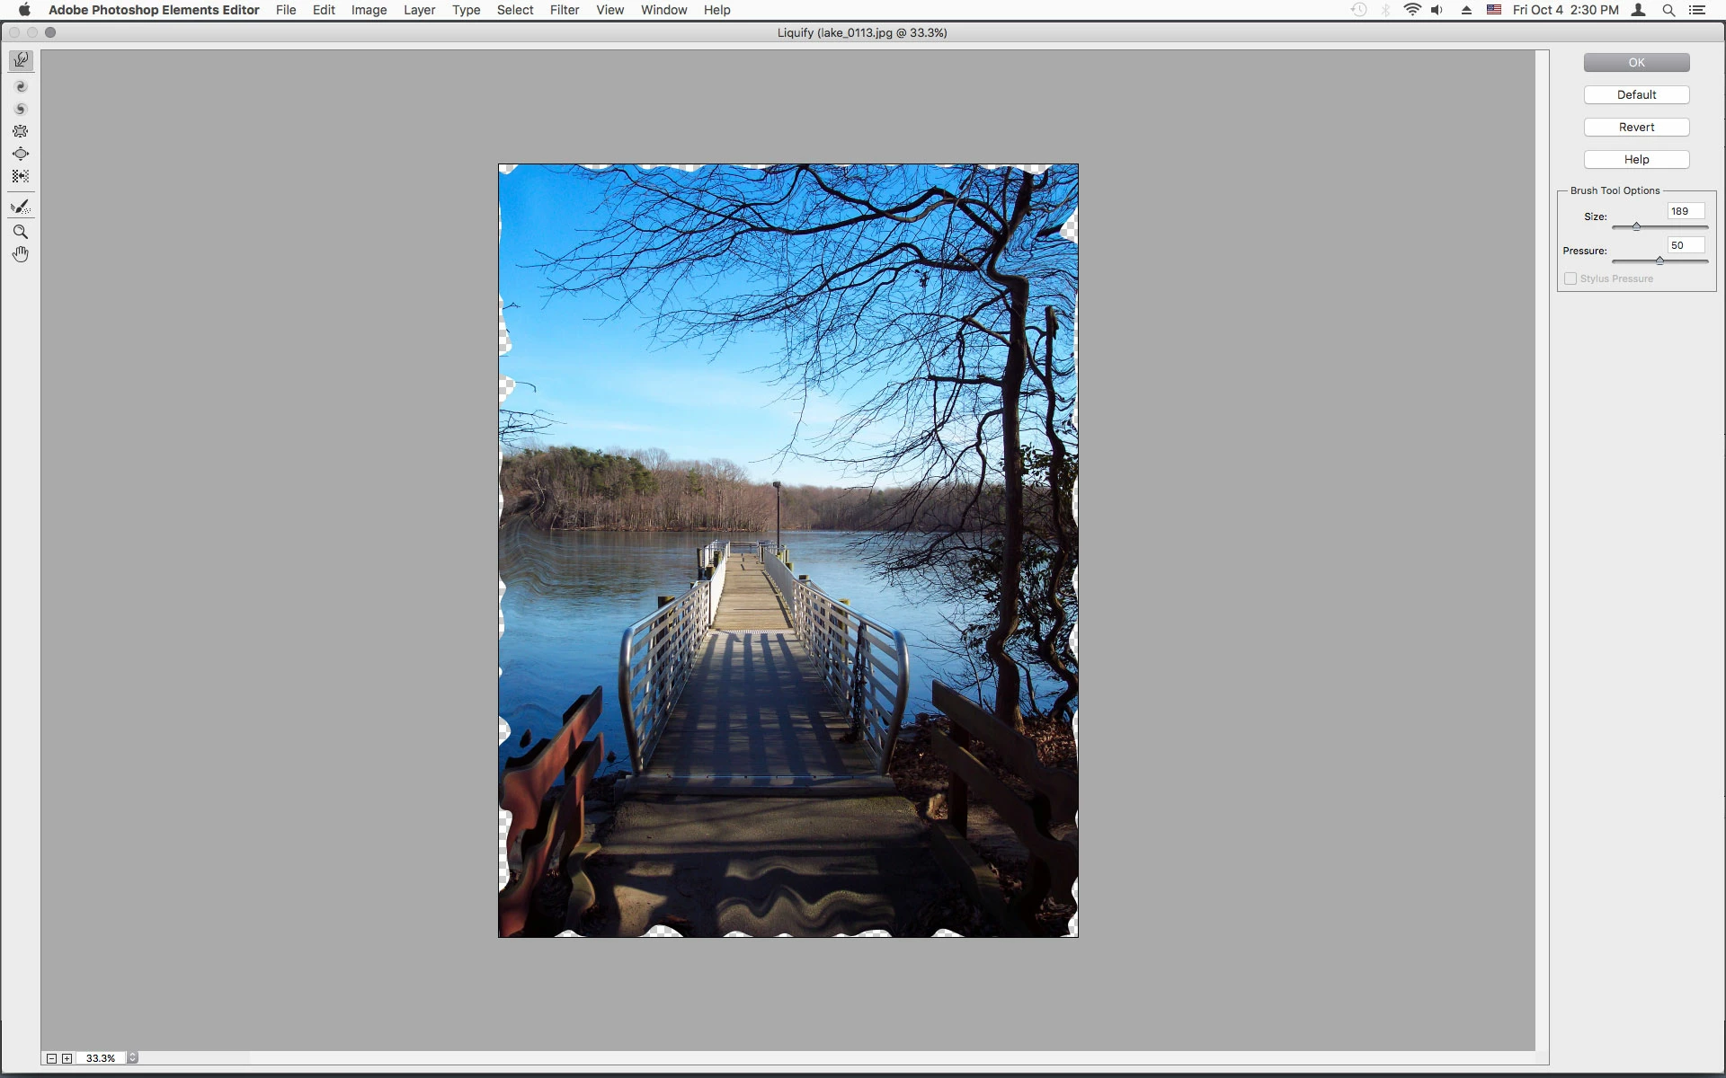Select the Pucker tool
The width and height of the screenshot is (1726, 1078).
(x=21, y=131)
